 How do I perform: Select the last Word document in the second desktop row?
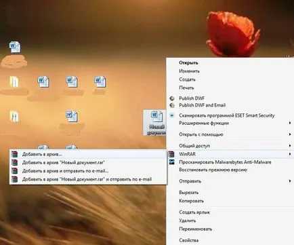(100, 81)
